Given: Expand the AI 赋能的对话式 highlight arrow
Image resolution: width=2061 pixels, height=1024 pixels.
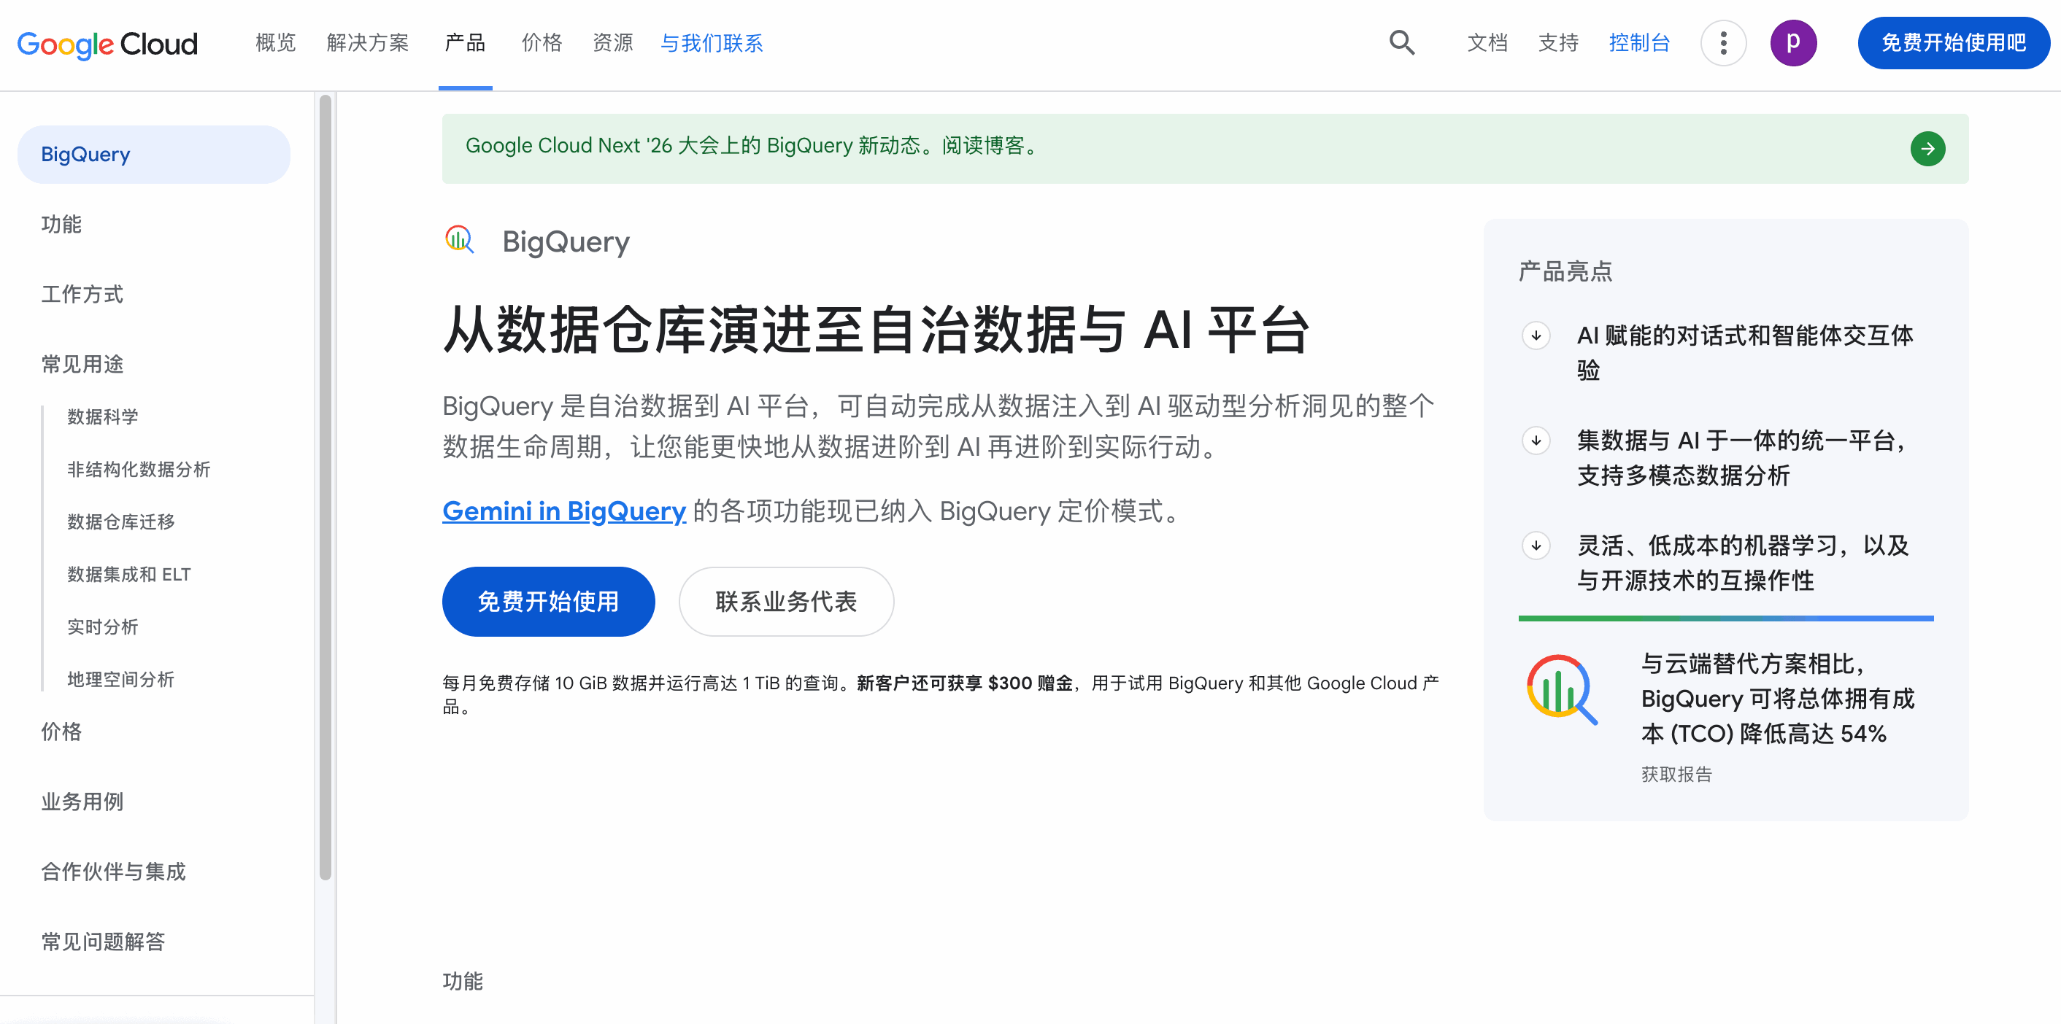Looking at the screenshot, I should point(1536,335).
